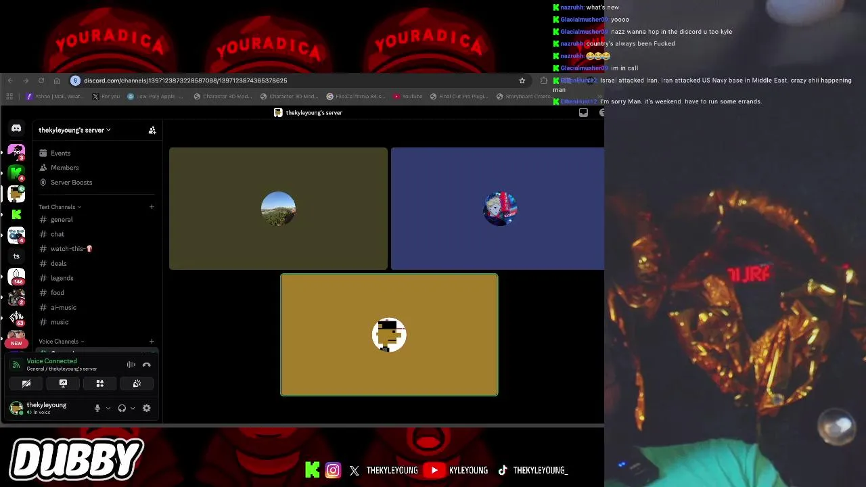The width and height of the screenshot is (866, 487).
Task: Go to browser home page
Action: (x=57, y=80)
